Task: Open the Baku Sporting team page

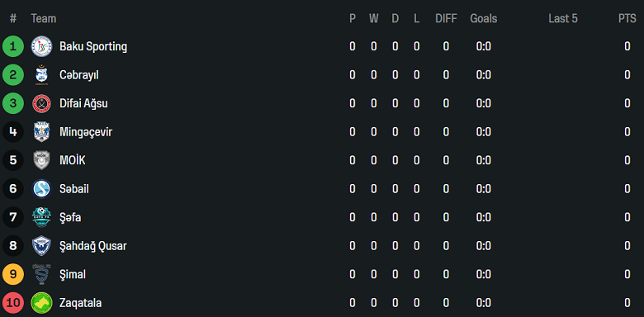Action: [93, 46]
